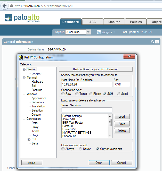Open the Translation category
Viewport: 162px width, 171px height.
pyautogui.click(x=38, y=106)
